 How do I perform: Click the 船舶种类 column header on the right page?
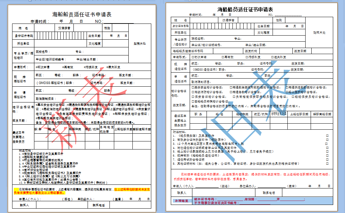tap(242, 114)
